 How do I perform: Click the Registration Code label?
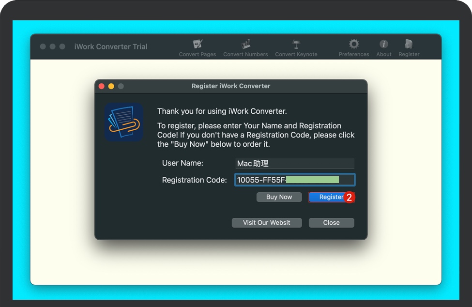coord(195,180)
